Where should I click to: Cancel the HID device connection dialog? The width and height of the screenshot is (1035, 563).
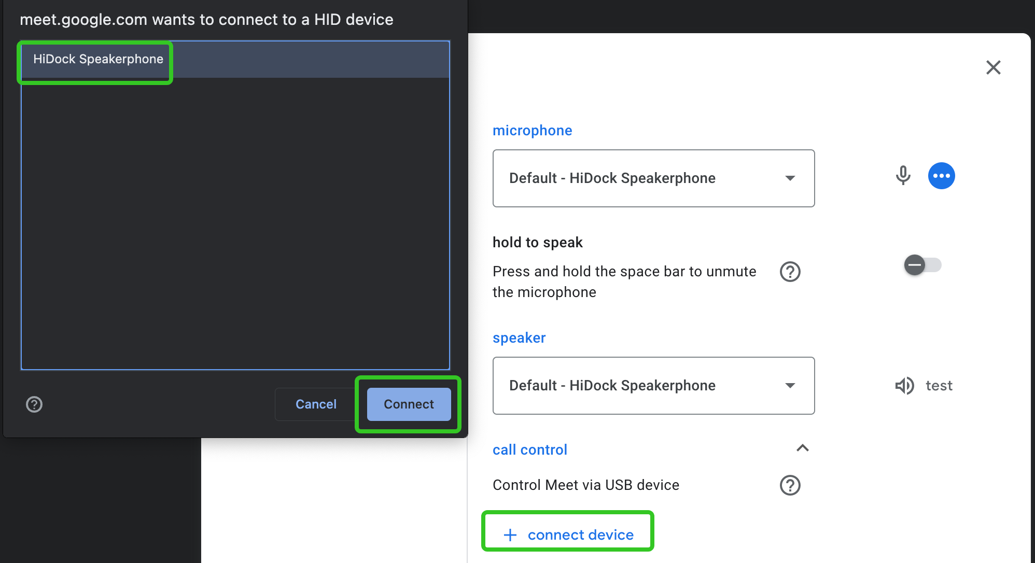pos(316,404)
